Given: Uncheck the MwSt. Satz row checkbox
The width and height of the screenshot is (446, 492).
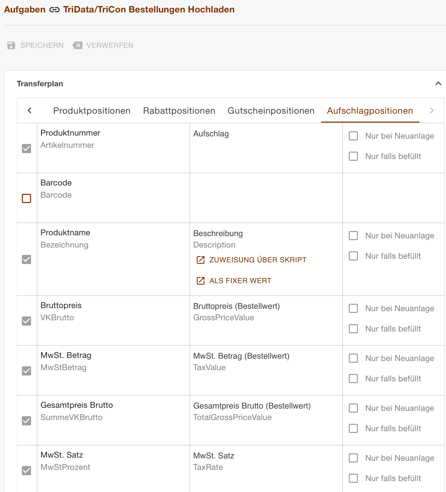Looking at the screenshot, I should point(26,471).
